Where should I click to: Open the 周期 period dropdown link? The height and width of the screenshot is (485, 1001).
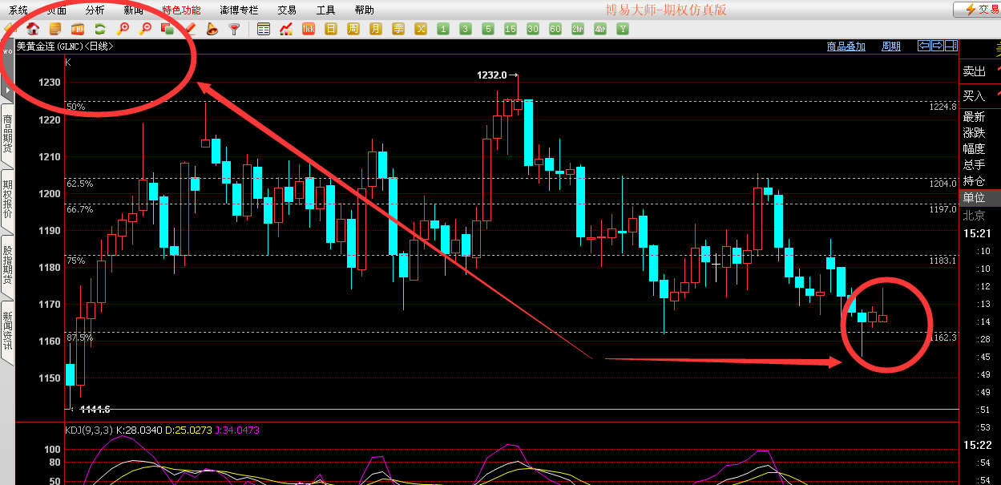(890, 46)
